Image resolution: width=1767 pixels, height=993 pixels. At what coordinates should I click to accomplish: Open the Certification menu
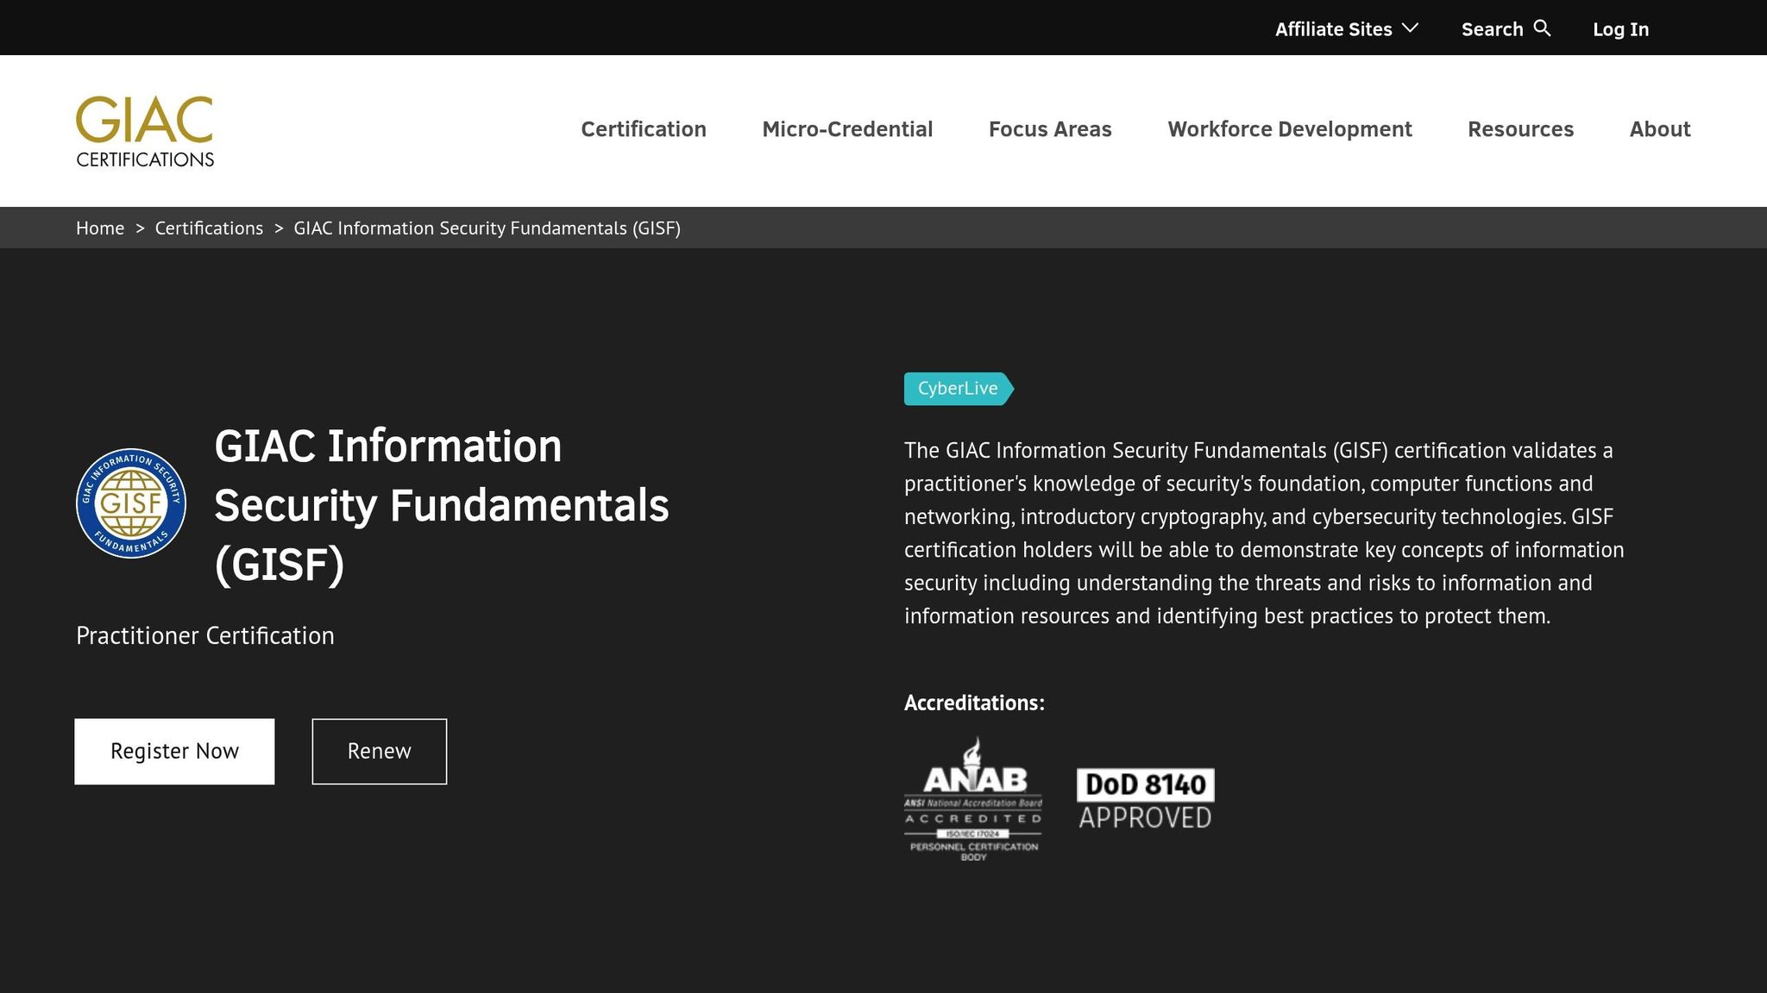tap(644, 129)
